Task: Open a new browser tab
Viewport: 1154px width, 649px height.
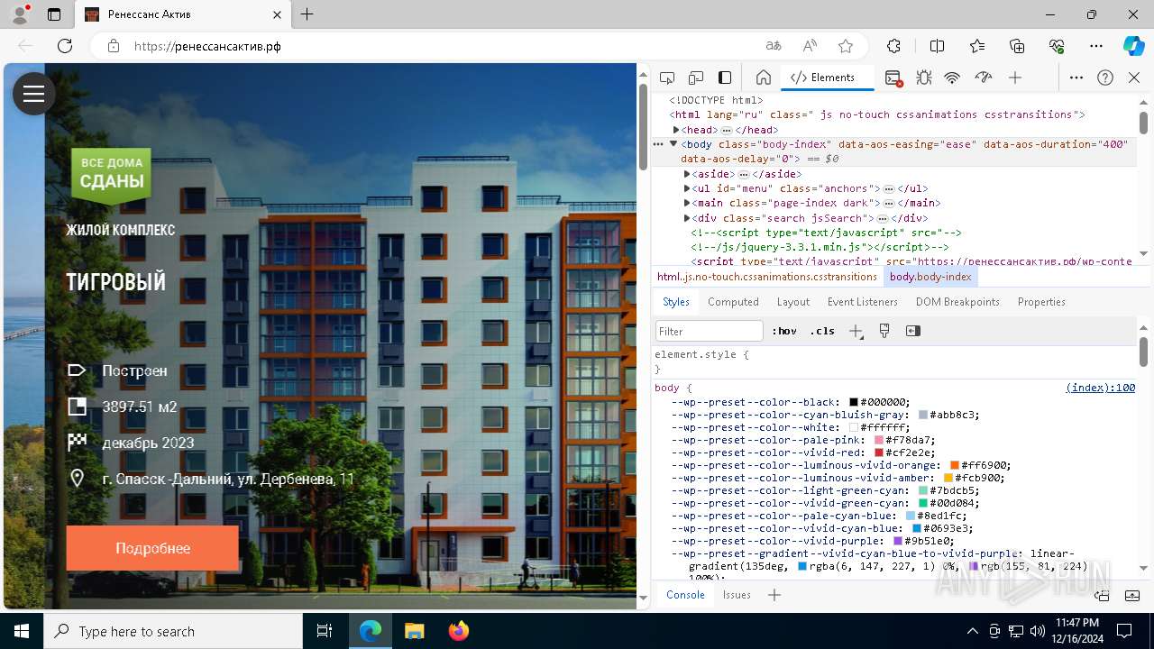Action: tap(307, 14)
